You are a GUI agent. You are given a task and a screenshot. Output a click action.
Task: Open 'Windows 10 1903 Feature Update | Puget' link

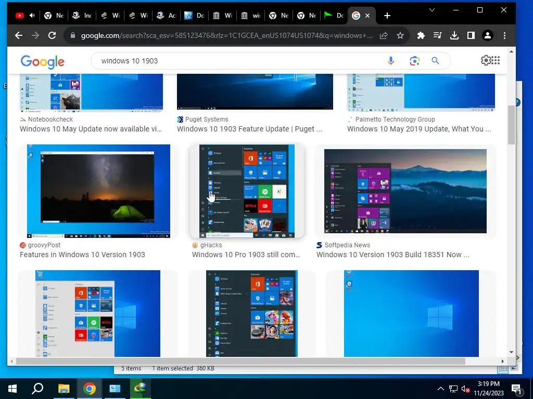(x=249, y=129)
